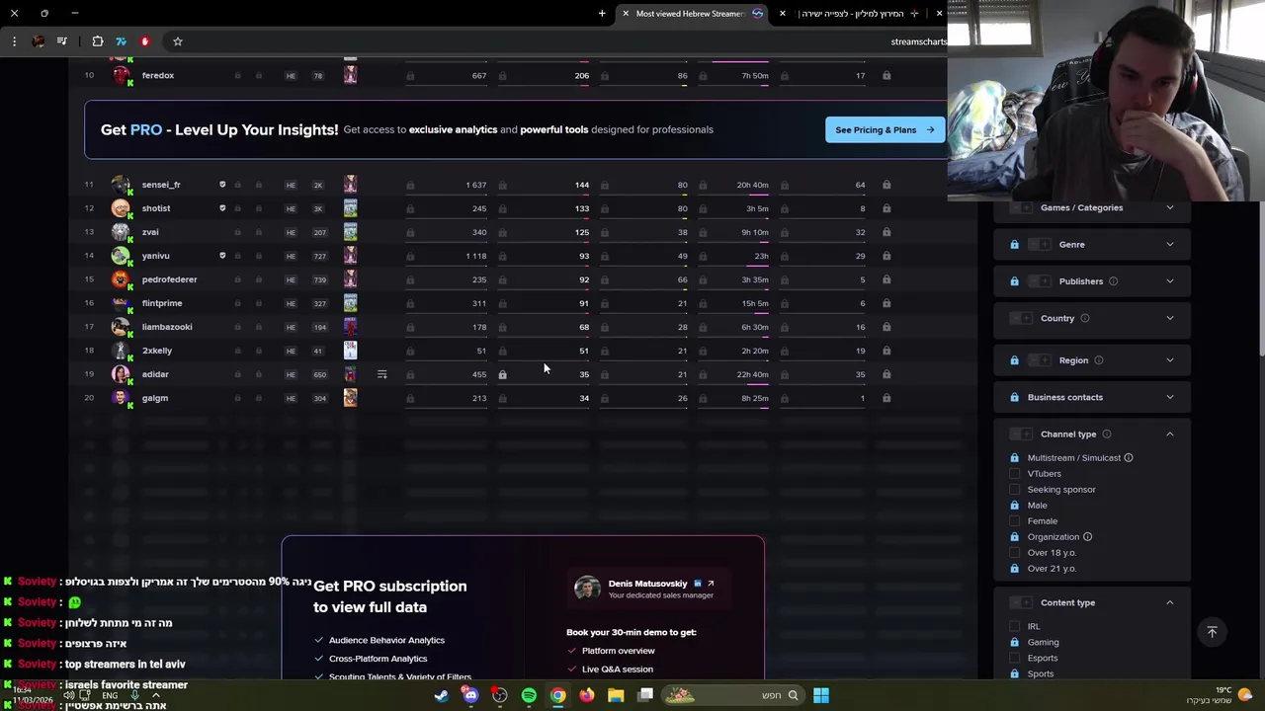Collapse the Content type section
This screenshot has width=1265, height=711.
tap(1170, 602)
